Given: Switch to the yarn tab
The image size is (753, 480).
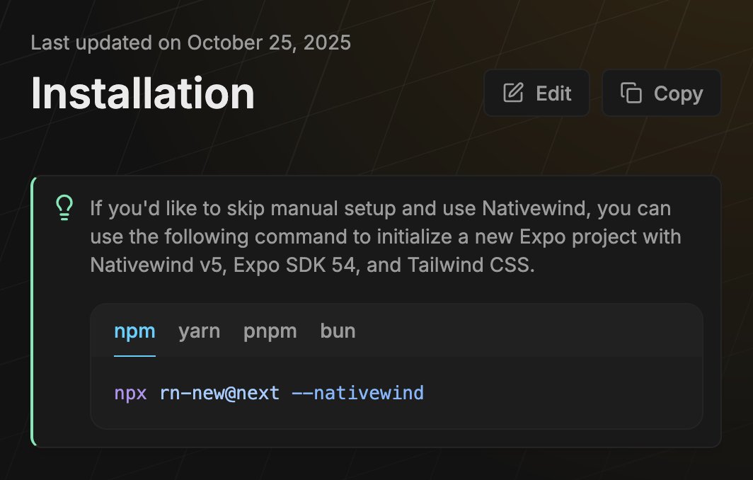Looking at the screenshot, I should (x=199, y=331).
